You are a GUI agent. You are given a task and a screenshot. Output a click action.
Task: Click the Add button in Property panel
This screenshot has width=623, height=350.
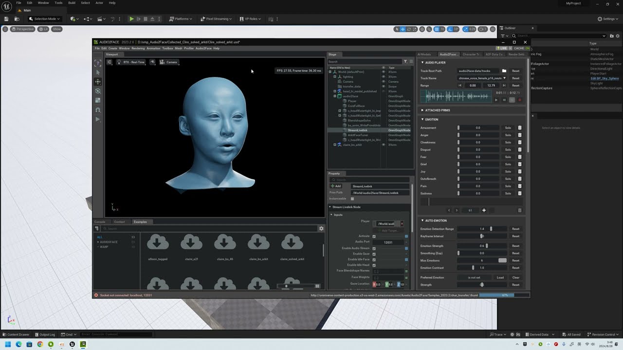point(336,186)
